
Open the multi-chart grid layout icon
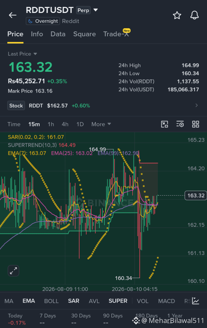(195, 124)
